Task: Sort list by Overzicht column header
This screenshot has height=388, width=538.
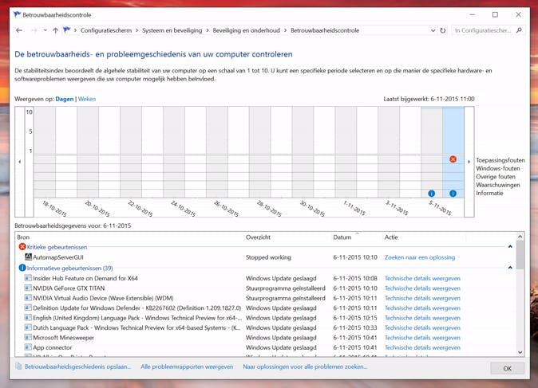Action: coord(258,237)
